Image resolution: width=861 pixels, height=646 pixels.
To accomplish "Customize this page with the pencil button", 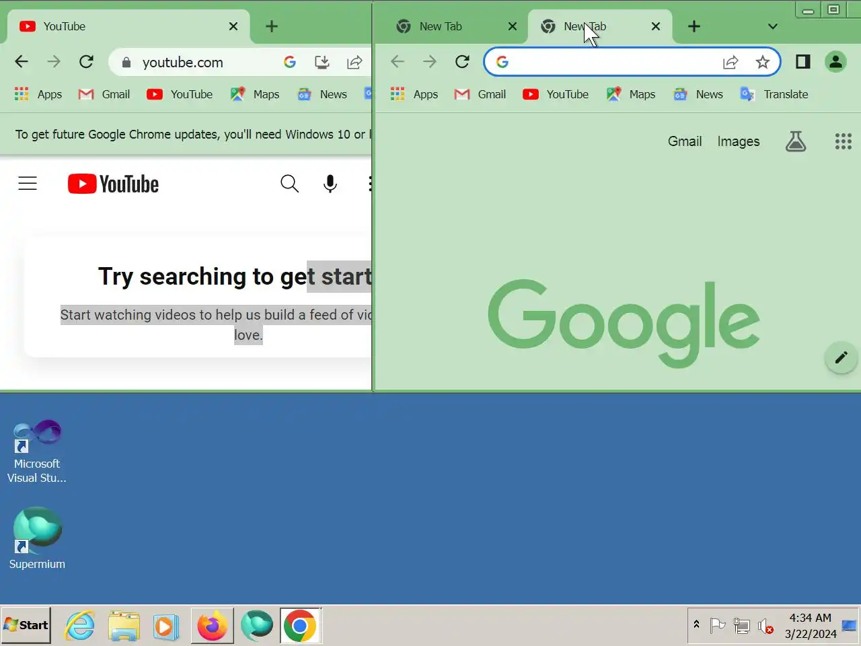I will coord(841,357).
